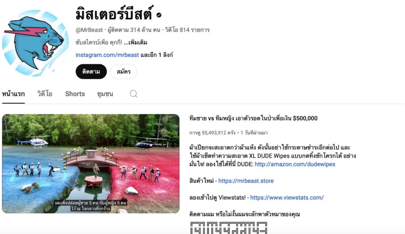Expand channel description via ...เพิ่มเติม
The width and height of the screenshot is (405, 234).
pos(135,43)
